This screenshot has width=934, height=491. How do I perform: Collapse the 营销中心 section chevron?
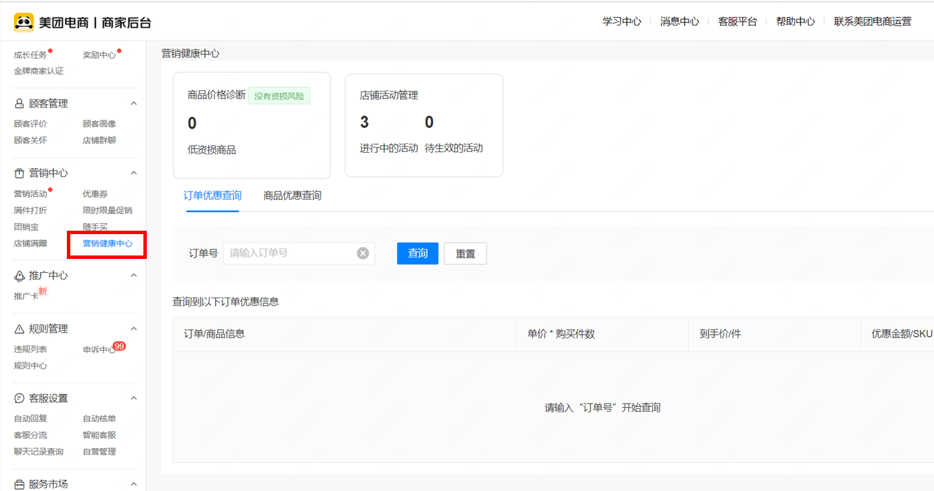pos(134,174)
